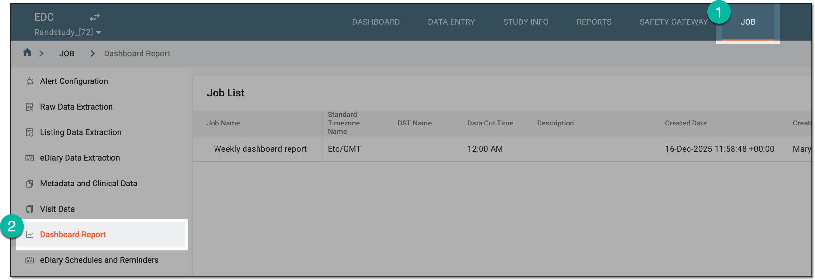This screenshot has width=815, height=280.
Task: Open the Randstudy_[72] study dropdown
Action: (x=68, y=32)
